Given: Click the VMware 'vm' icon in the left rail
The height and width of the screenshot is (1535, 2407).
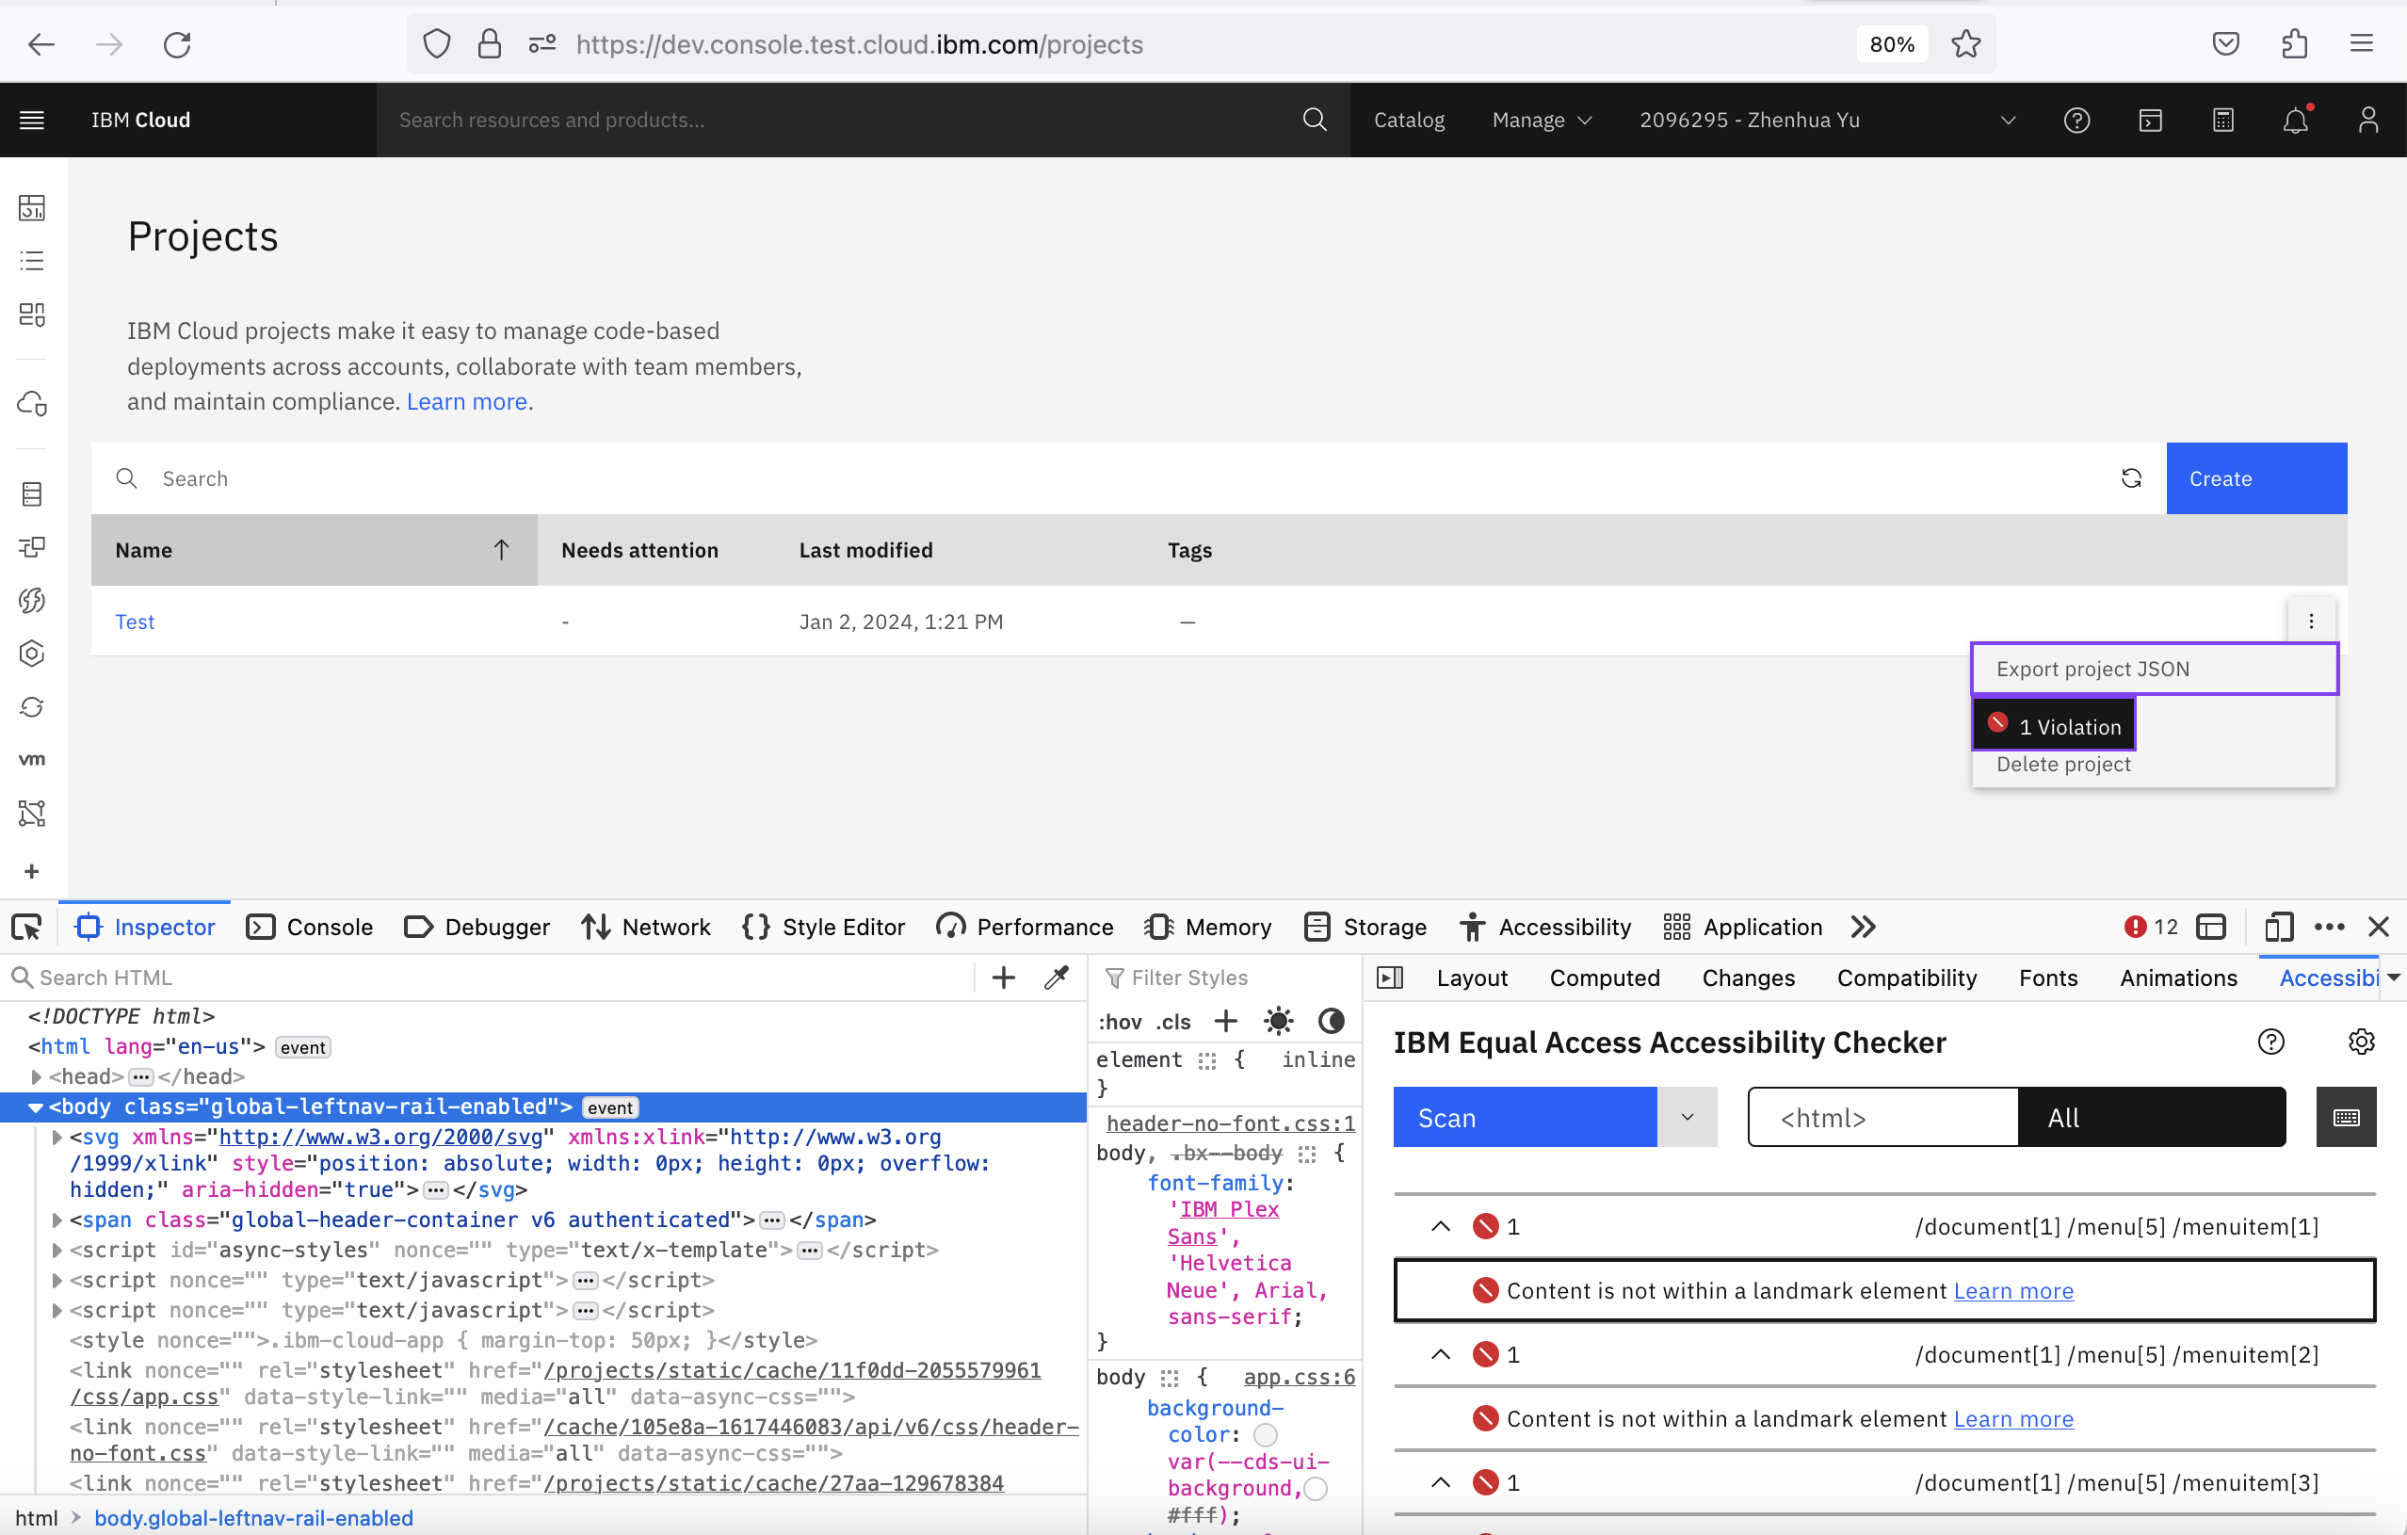Looking at the screenshot, I should [x=32, y=760].
